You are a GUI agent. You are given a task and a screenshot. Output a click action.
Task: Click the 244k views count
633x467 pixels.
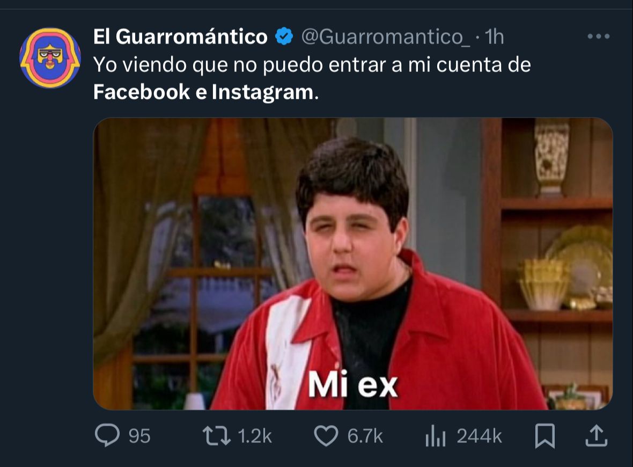(x=479, y=436)
